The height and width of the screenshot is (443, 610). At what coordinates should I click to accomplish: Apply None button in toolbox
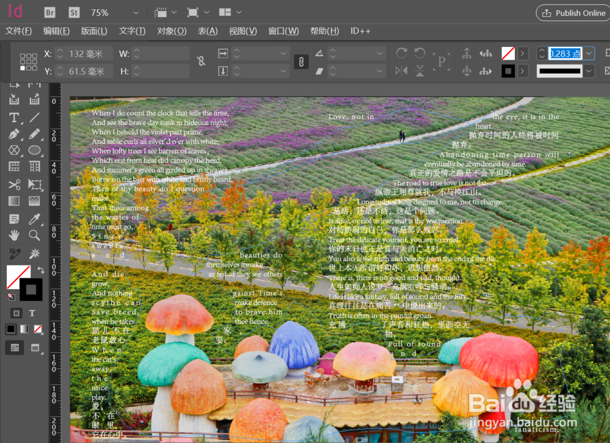[38, 329]
